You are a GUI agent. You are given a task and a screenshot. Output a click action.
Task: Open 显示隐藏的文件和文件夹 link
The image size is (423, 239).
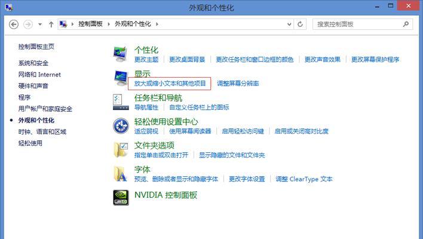[x=232, y=155]
